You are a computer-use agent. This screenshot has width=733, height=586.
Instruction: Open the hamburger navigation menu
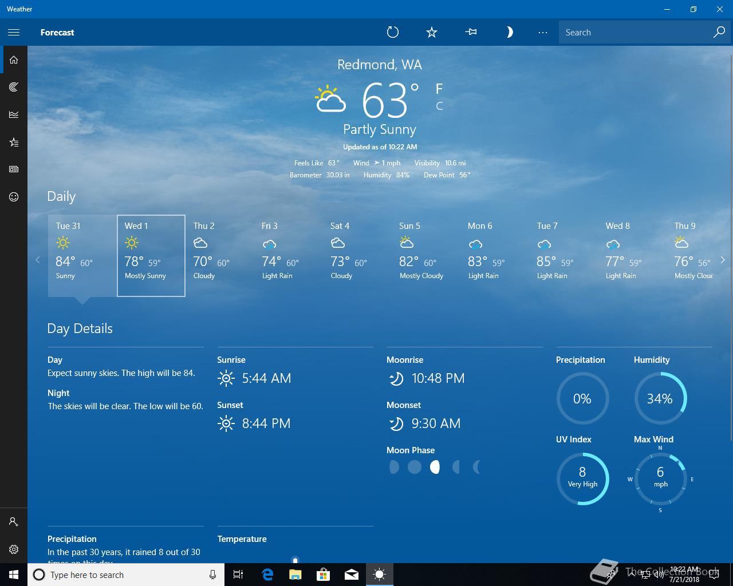[14, 33]
